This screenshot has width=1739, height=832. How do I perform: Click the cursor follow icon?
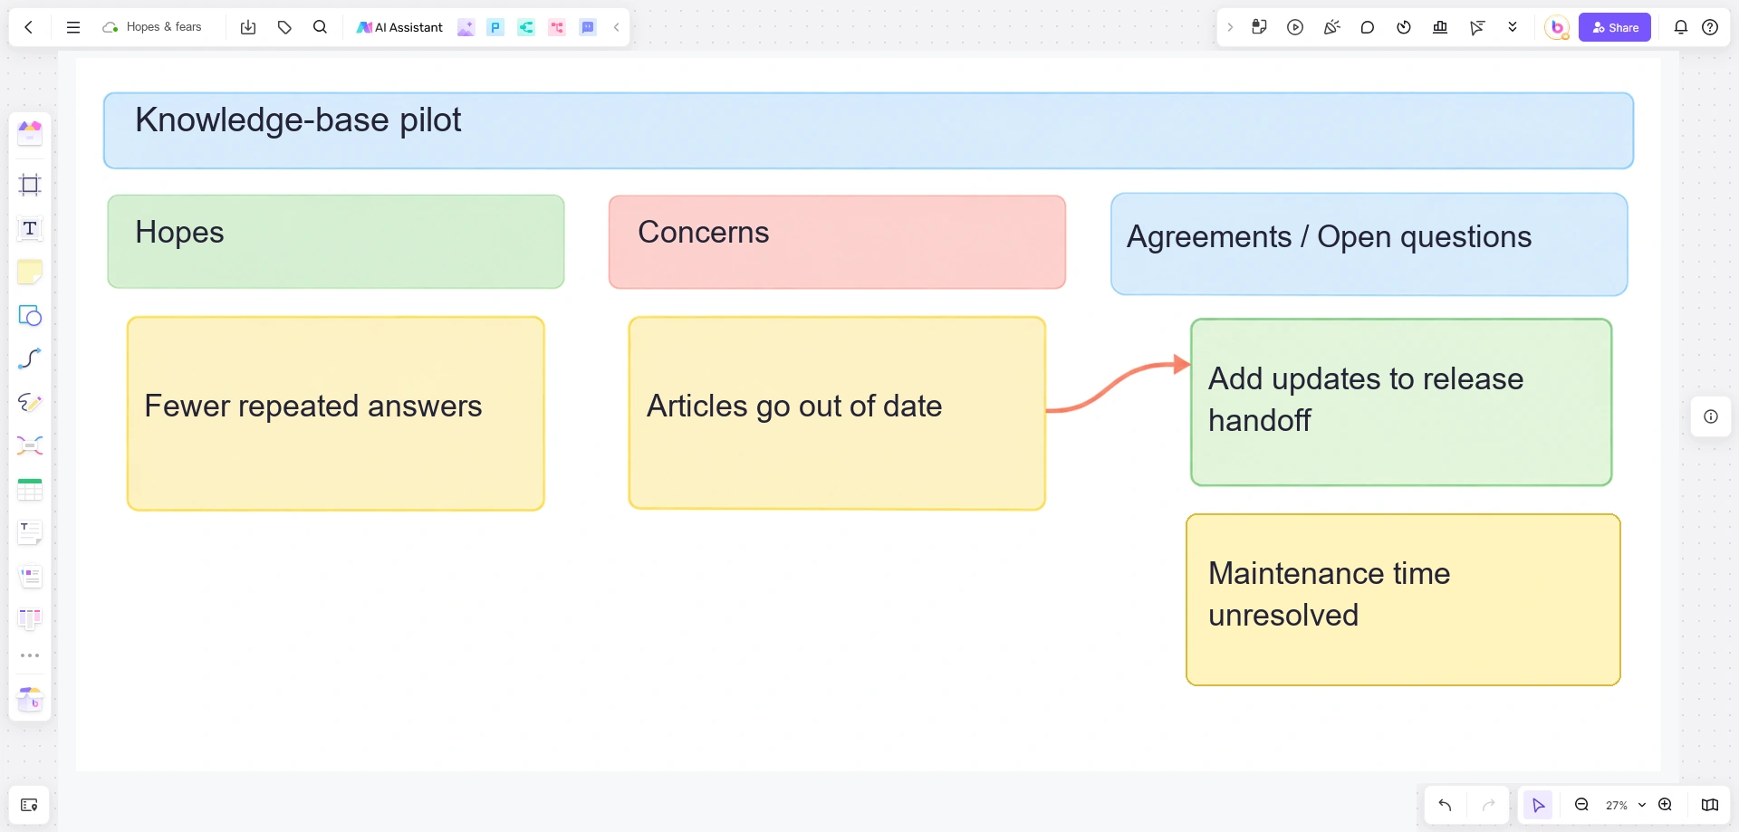tap(1477, 27)
